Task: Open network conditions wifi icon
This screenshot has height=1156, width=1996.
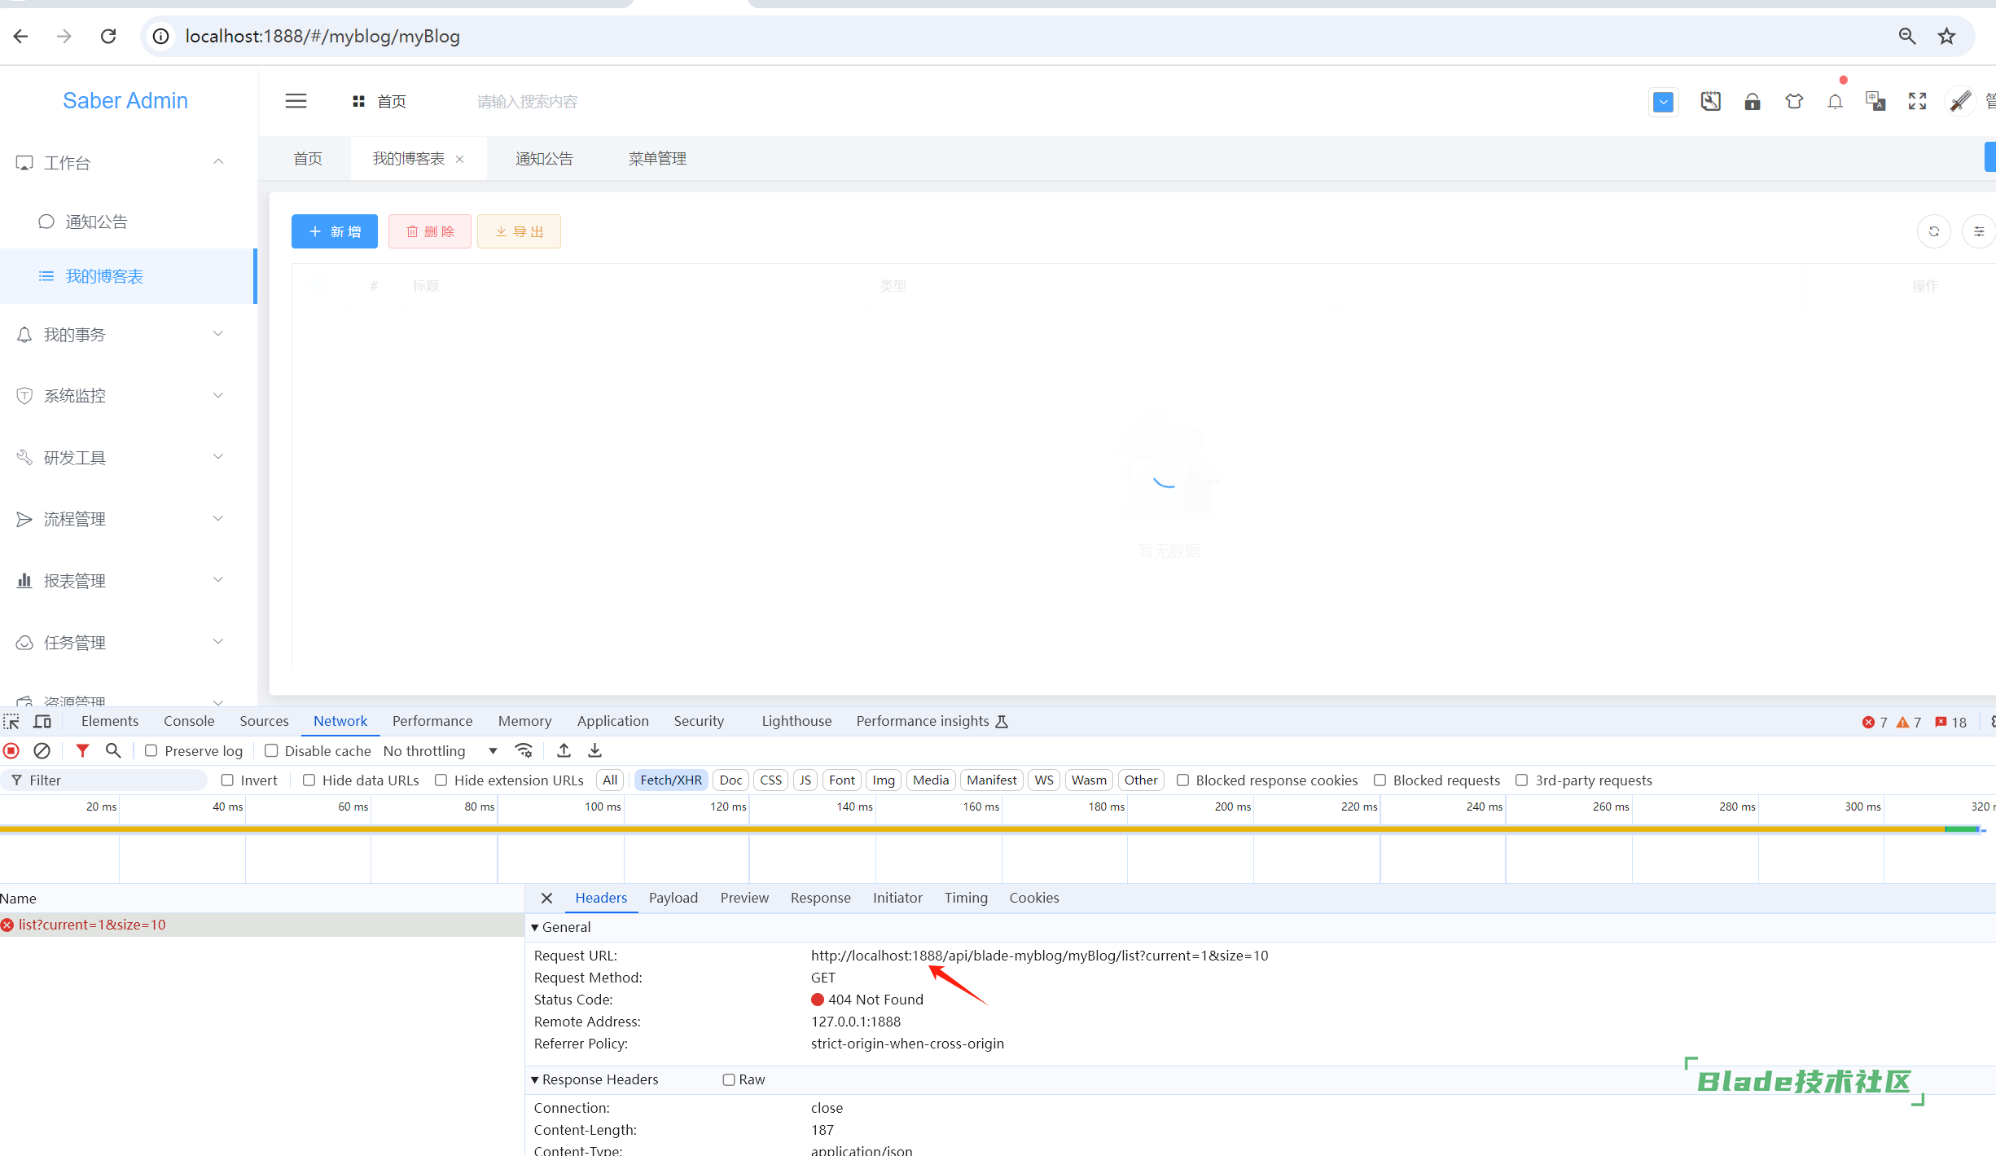Action: point(524,750)
